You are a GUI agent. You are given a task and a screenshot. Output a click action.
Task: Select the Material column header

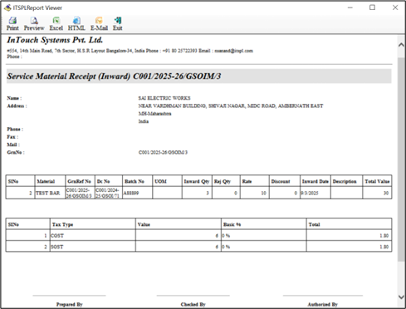point(50,181)
